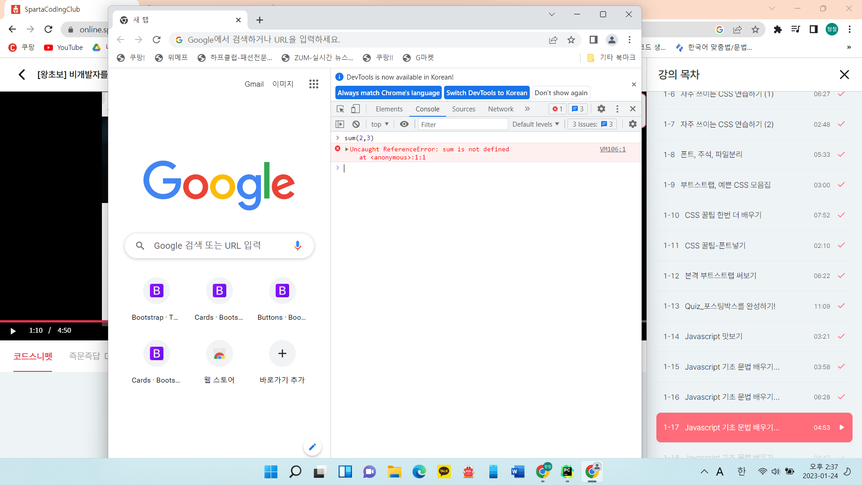Click the Google search box on page
The height and width of the screenshot is (485, 862).
click(x=219, y=246)
